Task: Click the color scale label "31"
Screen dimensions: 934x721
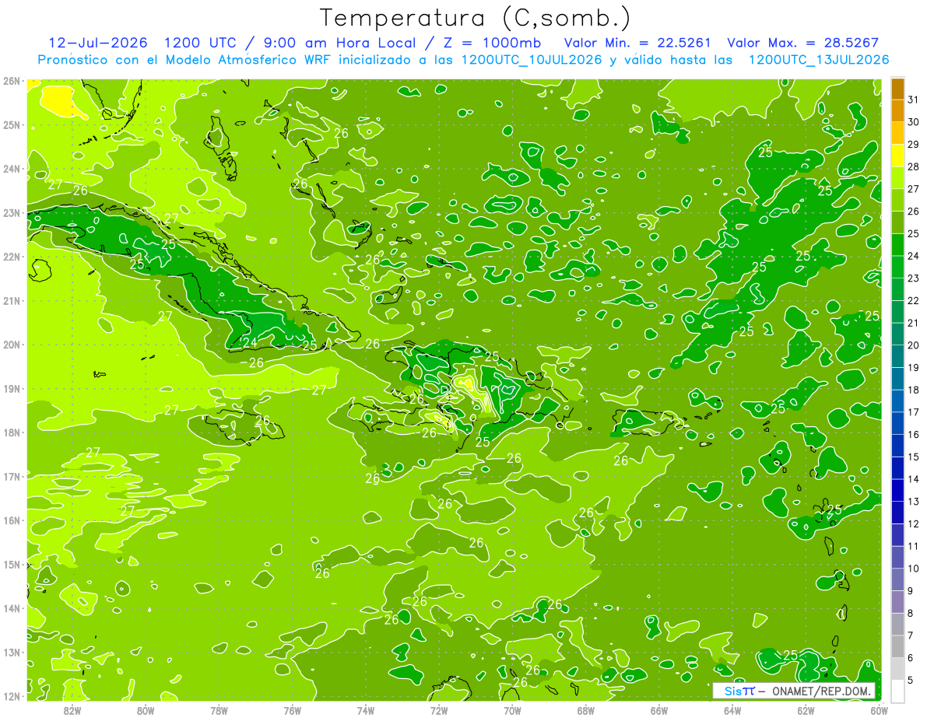Action: pyautogui.click(x=914, y=100)
